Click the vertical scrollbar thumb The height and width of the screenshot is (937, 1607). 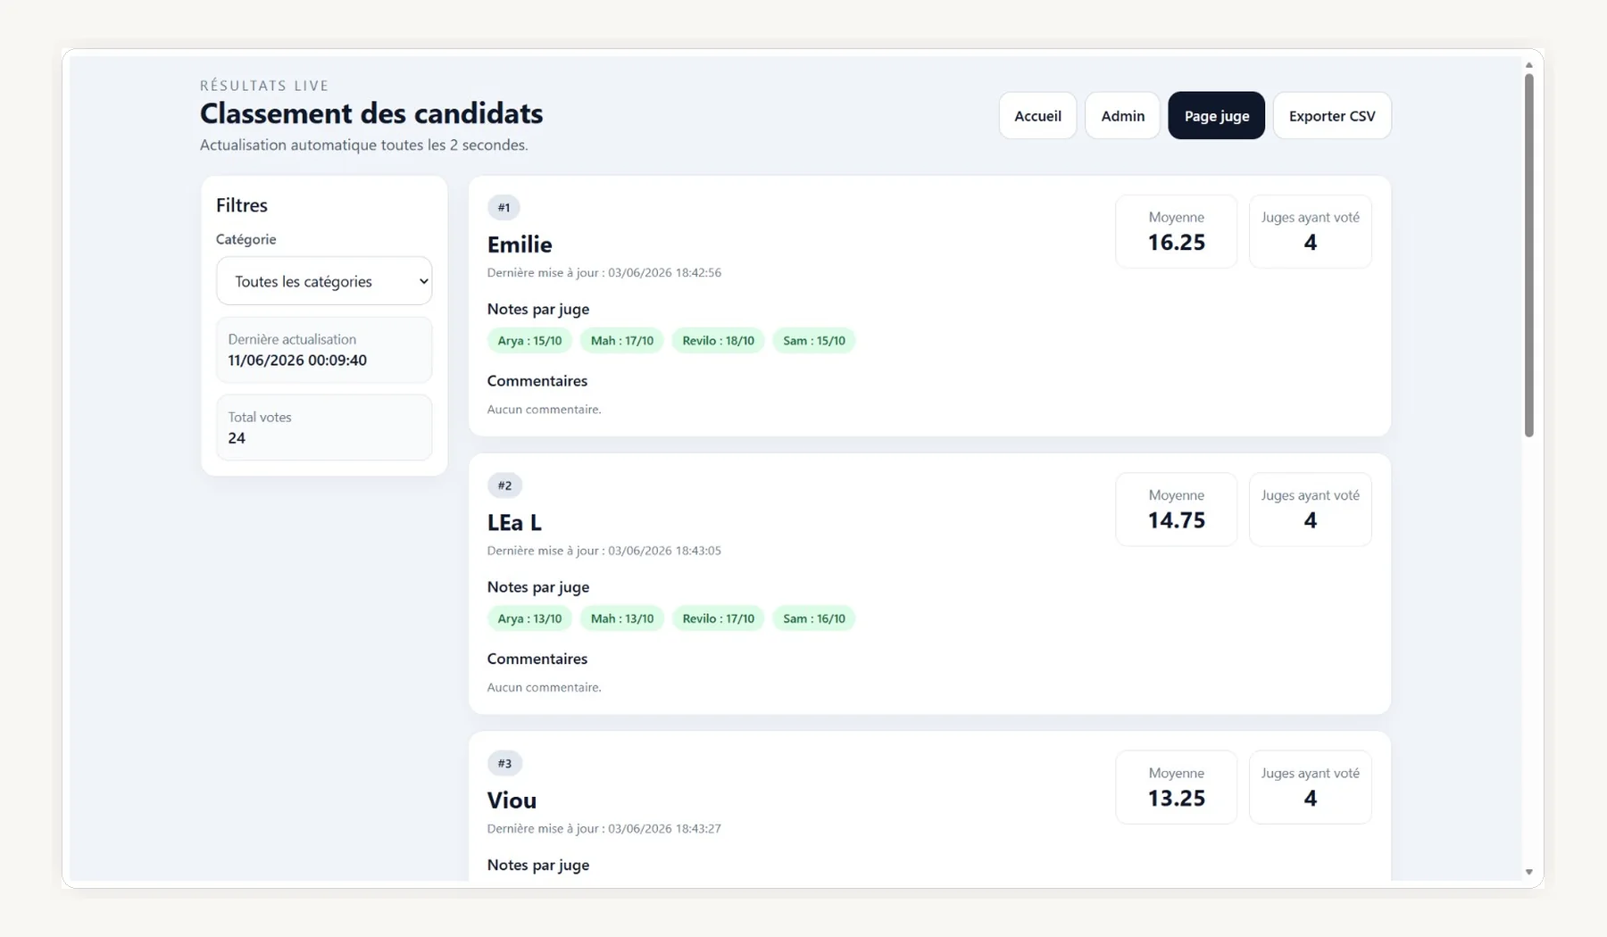[x=1528, y=255]
